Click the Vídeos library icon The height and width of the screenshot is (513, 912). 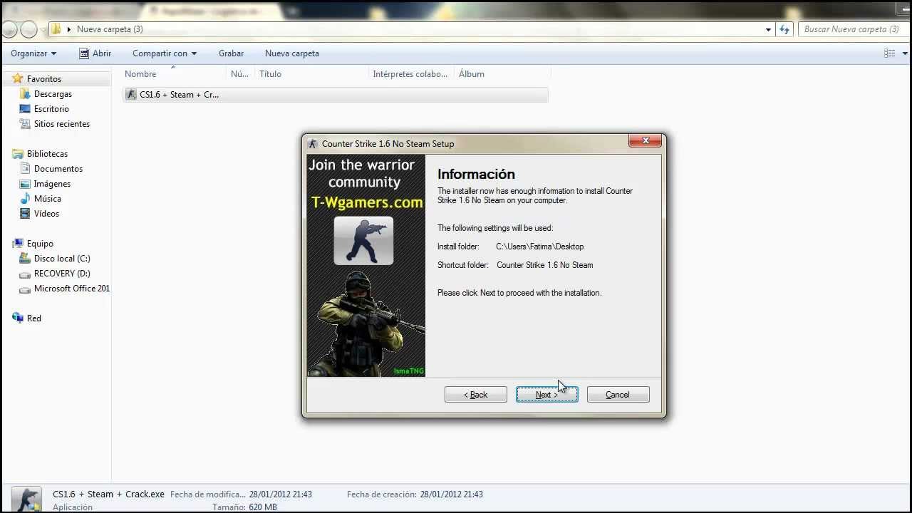(26, 214)
